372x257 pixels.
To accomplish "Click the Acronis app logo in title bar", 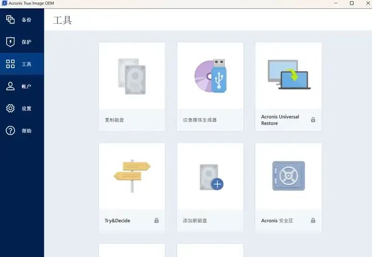I will [4, 3].
